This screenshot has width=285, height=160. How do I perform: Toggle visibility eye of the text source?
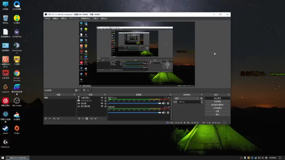tap(102, 97)
